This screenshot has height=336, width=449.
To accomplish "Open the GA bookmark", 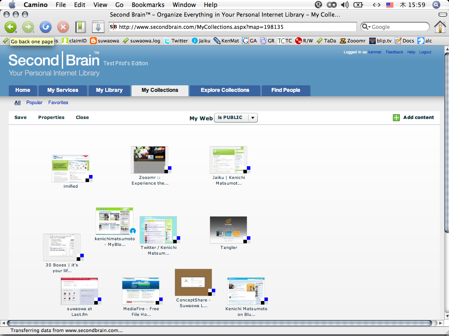I will [x=249, y=41].
